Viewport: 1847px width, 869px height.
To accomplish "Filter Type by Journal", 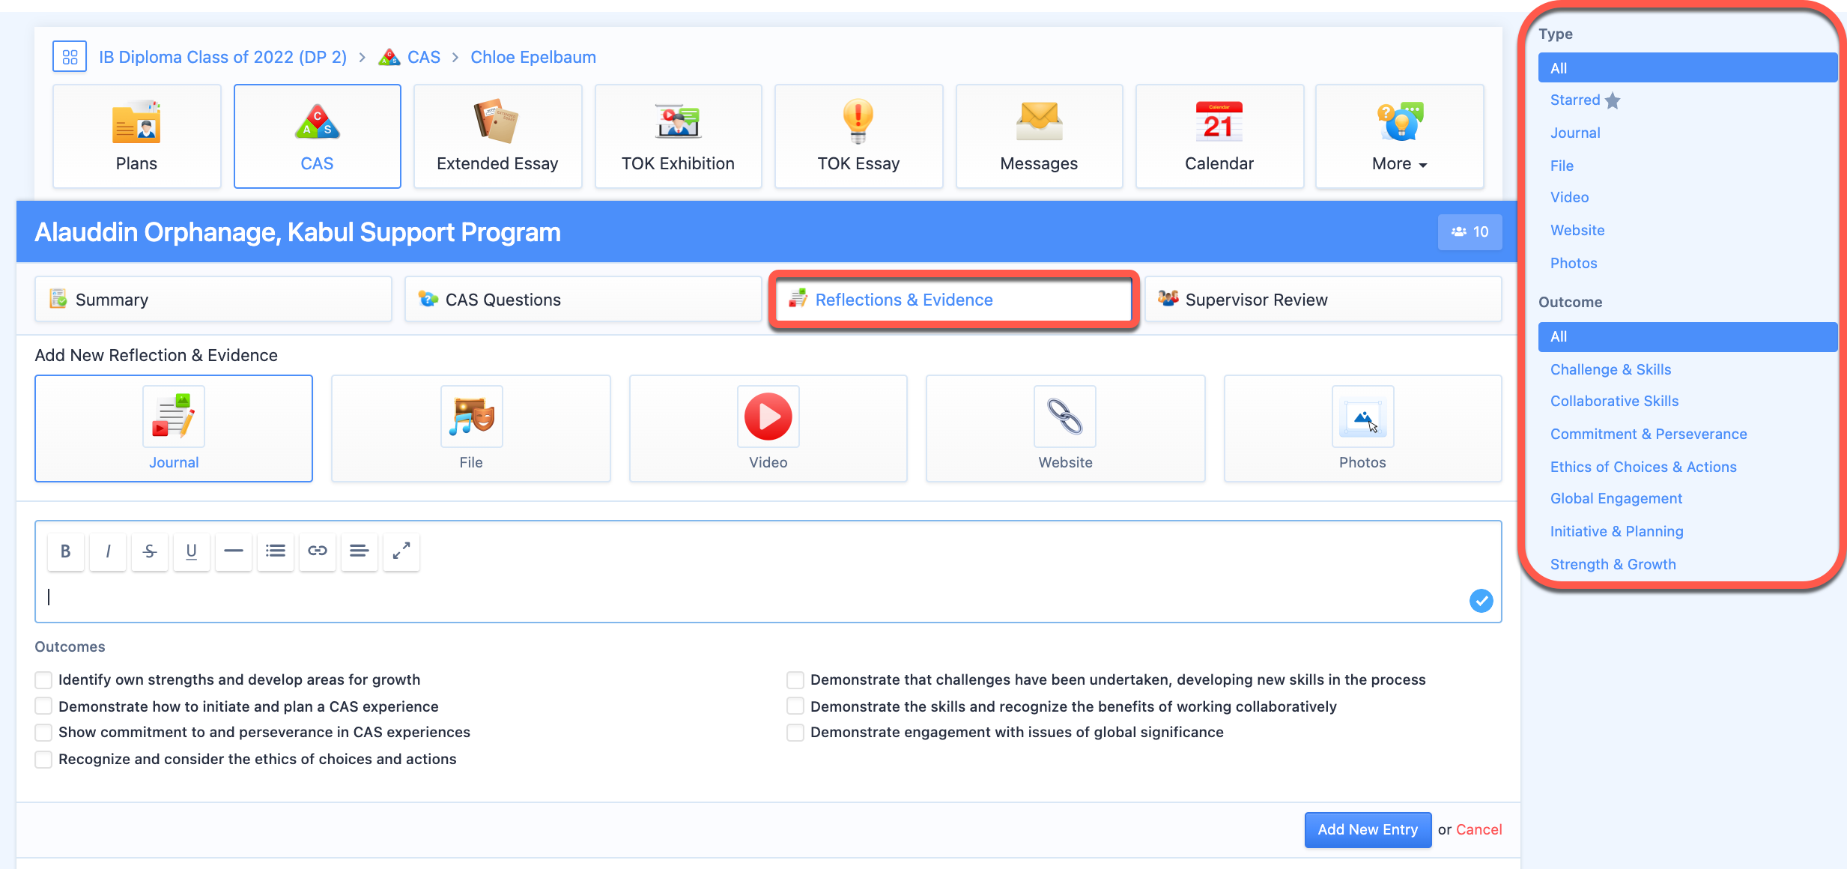I will (1575, 133).
